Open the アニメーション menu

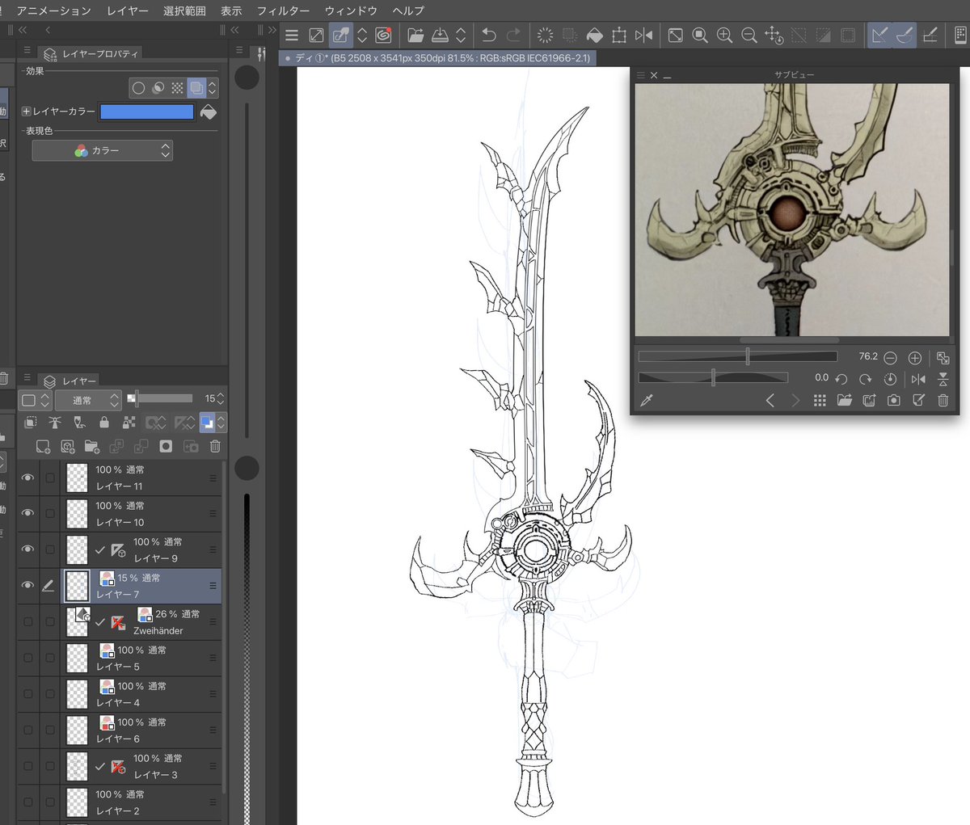(x=53, y=11)
